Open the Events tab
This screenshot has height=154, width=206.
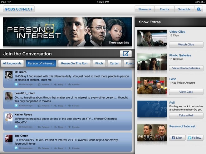[x=164, y=9]
